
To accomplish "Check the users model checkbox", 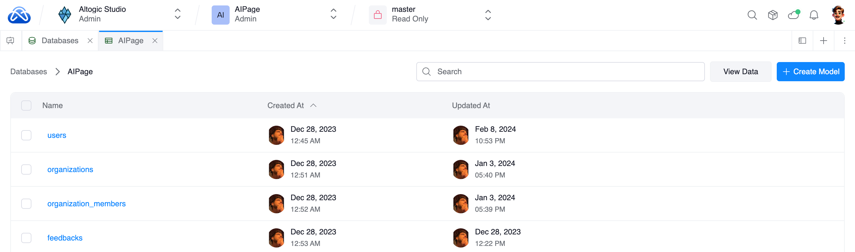I will click(26, 135).
